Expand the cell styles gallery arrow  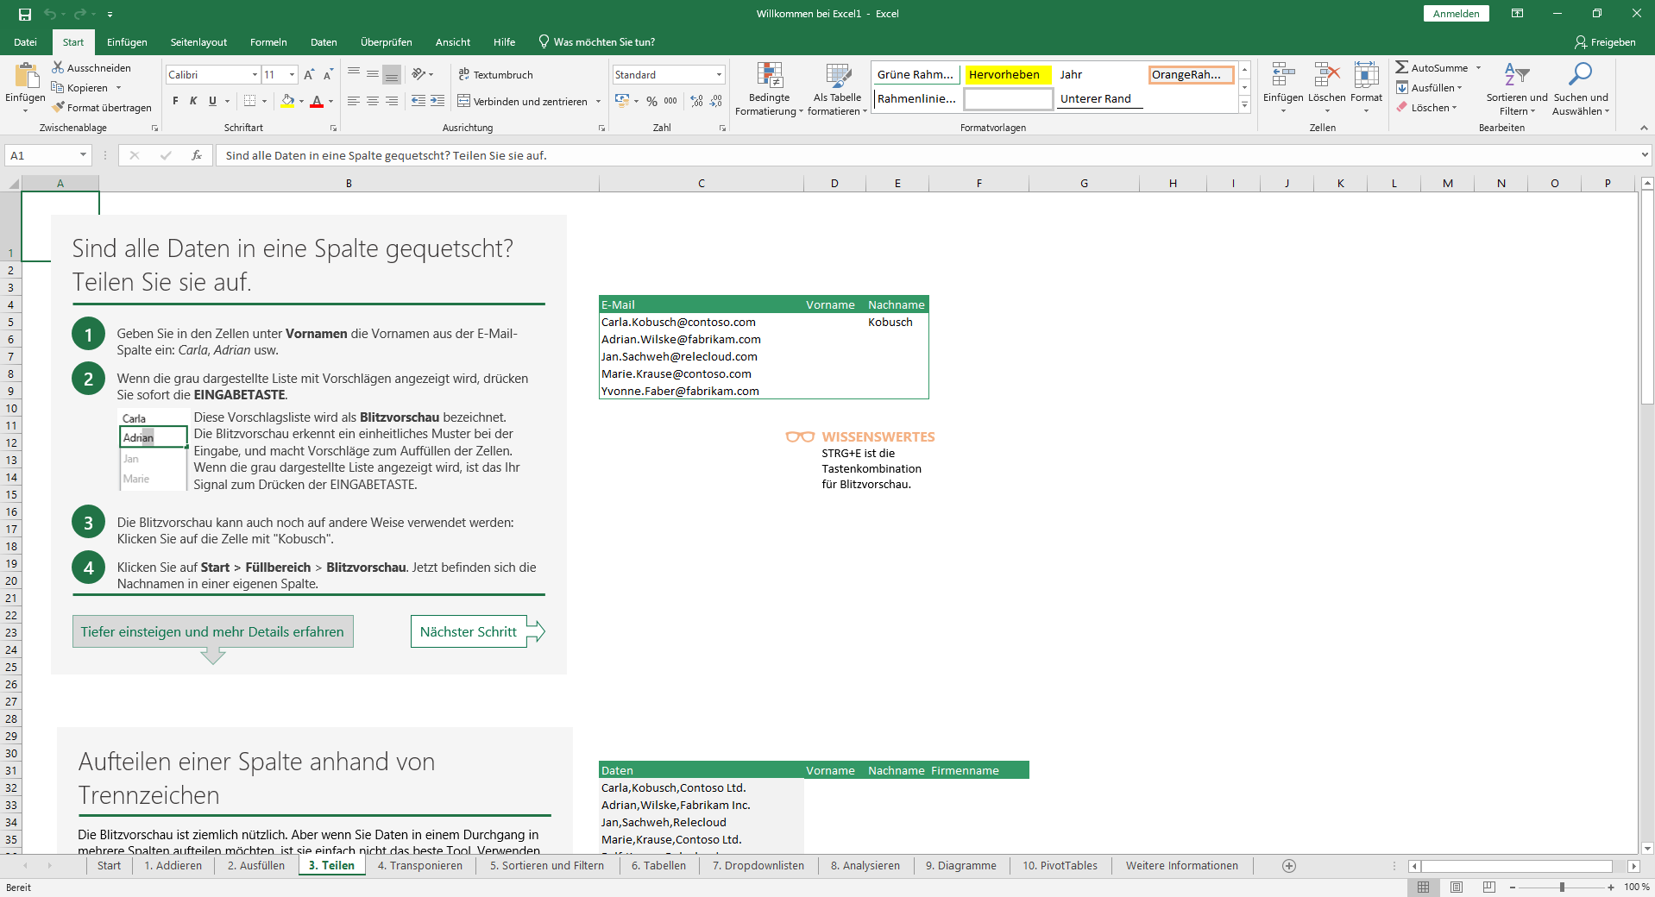coord(1244,104)
